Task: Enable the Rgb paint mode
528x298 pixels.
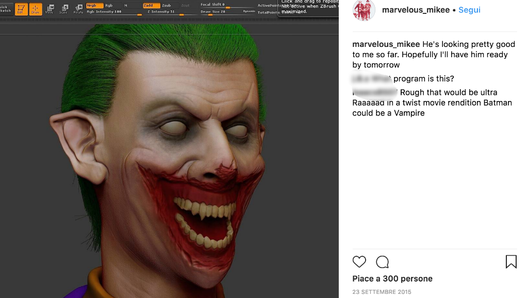Action: [x=109, y=5]
